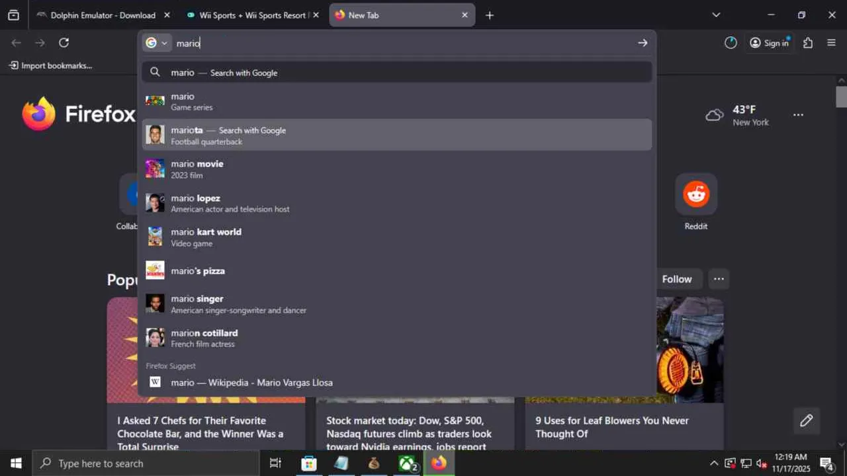
Task: Open the notification center icon
Action: click(826, 463)
